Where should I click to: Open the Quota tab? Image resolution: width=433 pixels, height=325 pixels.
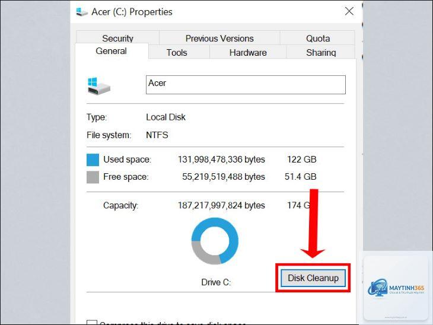317,38
